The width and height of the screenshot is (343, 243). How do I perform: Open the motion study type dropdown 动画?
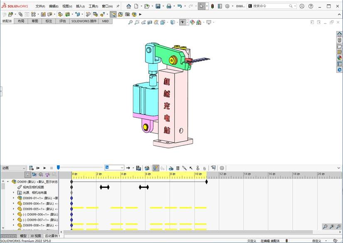pos(14,168)
